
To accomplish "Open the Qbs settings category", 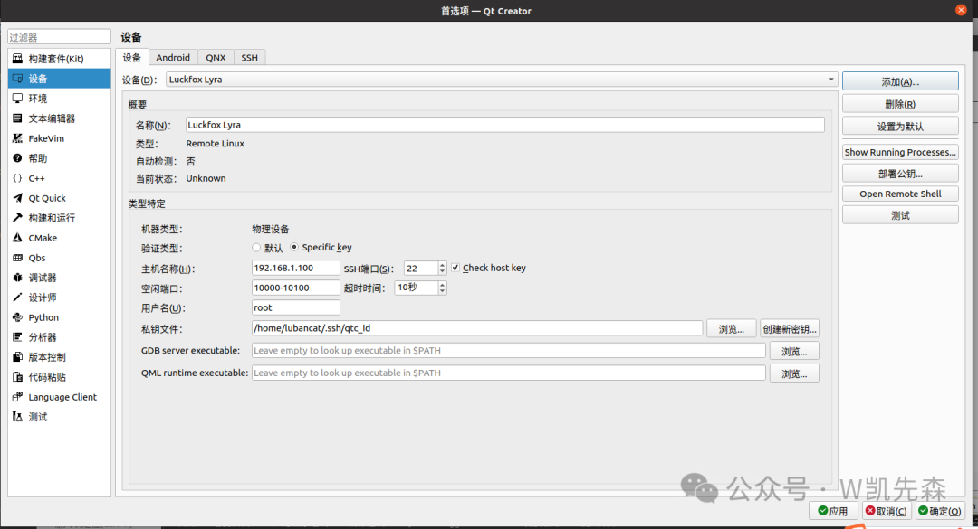I will coord(36,258).
